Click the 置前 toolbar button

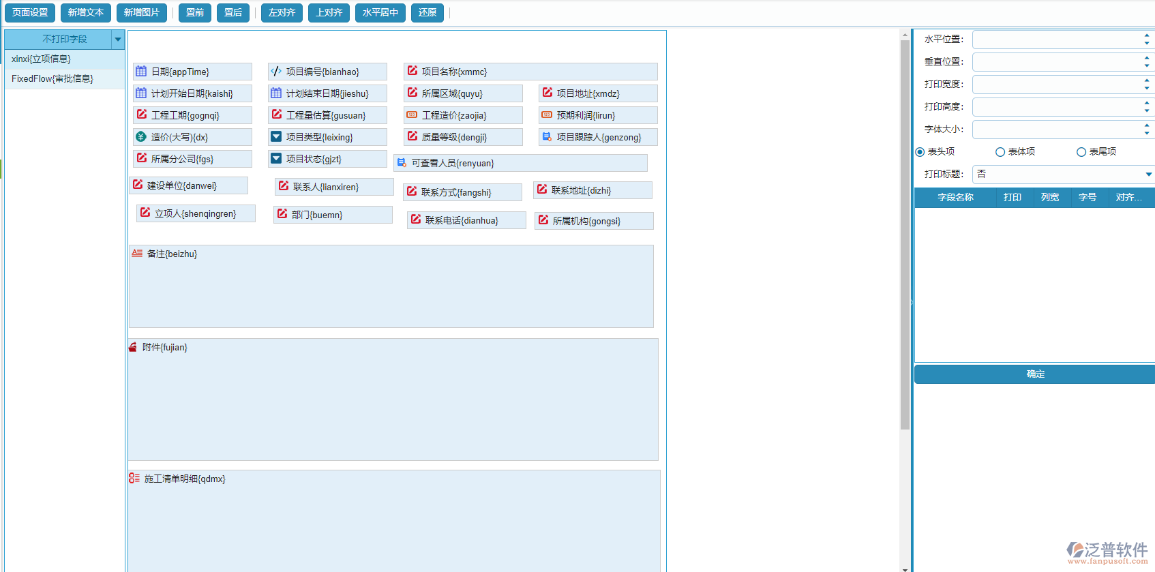tap(195, 13)
